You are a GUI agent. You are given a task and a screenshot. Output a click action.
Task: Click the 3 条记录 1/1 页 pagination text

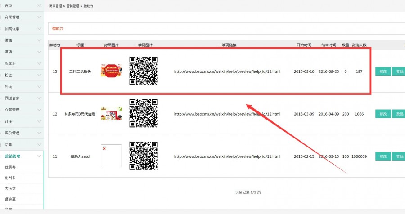[248, 192]
